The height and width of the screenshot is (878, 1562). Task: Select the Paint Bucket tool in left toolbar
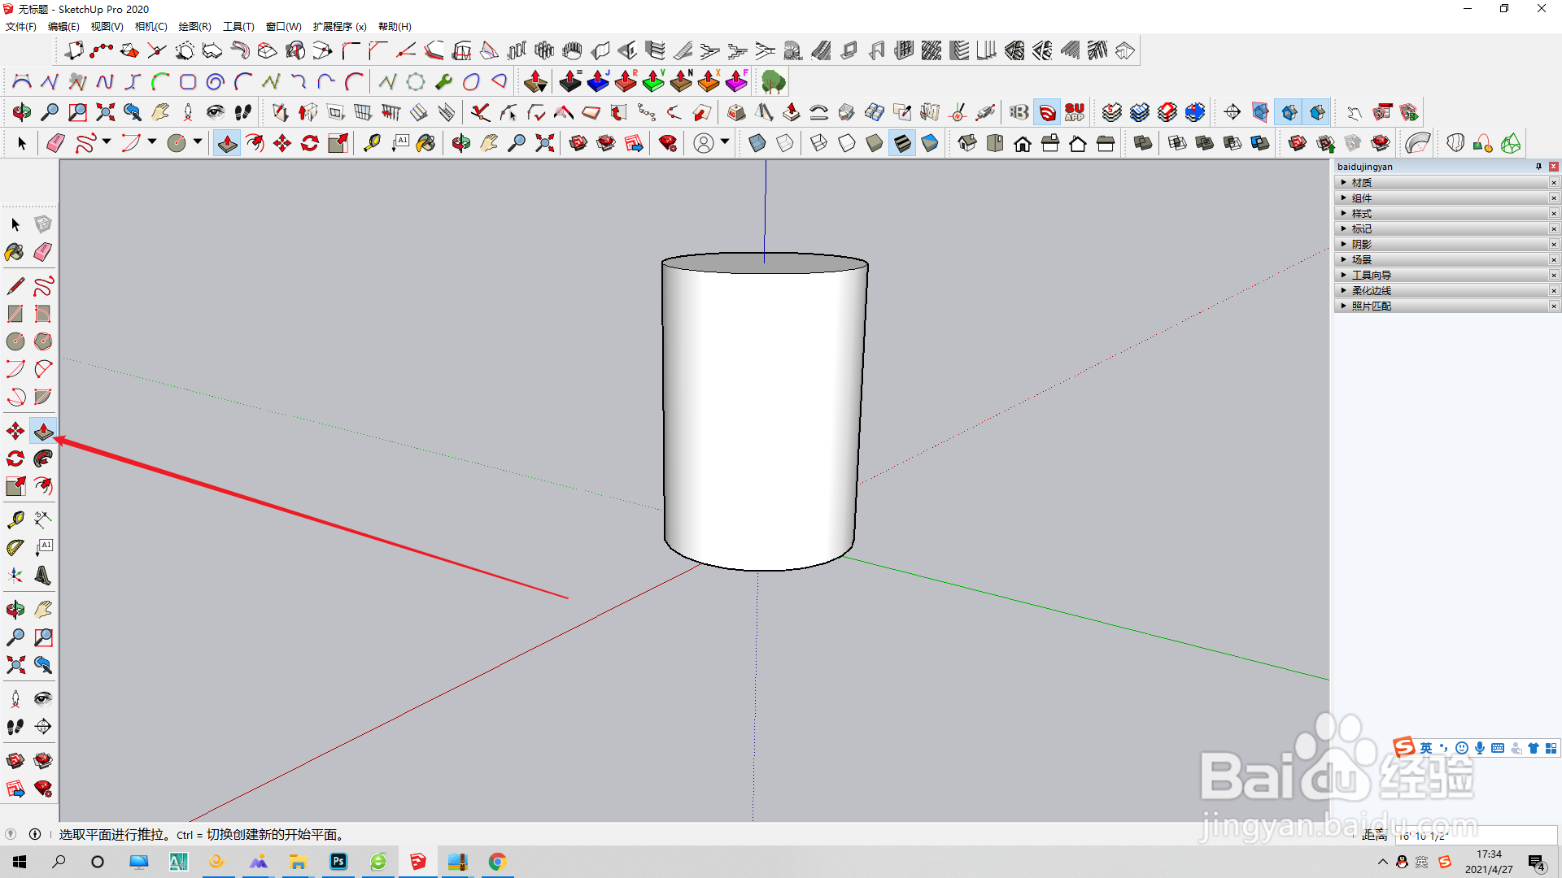click(x=15, y=252)
